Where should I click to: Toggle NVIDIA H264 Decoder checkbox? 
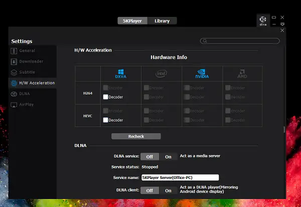(187, 97)
